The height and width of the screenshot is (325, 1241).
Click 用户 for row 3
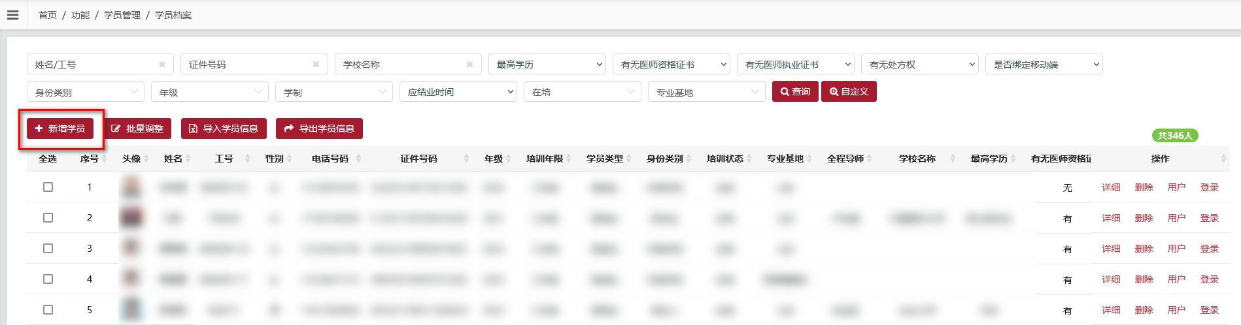click(x=1176, y=249)
